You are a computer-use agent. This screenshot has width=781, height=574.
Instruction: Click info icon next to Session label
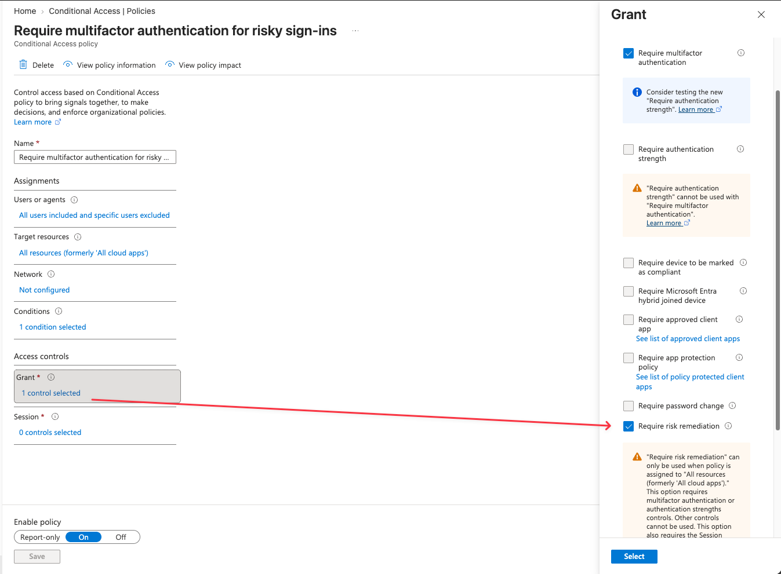point(55,416)
